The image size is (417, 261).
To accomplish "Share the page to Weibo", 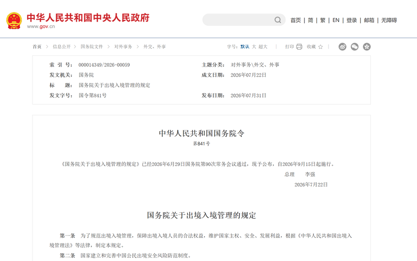I will pos(342,47).
